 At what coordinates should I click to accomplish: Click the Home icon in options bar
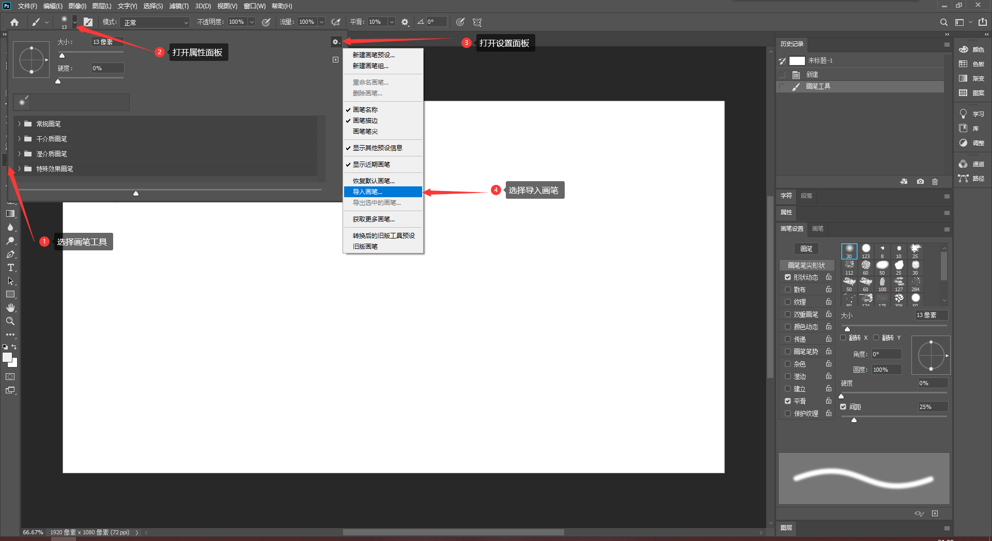tap(14, 22)
